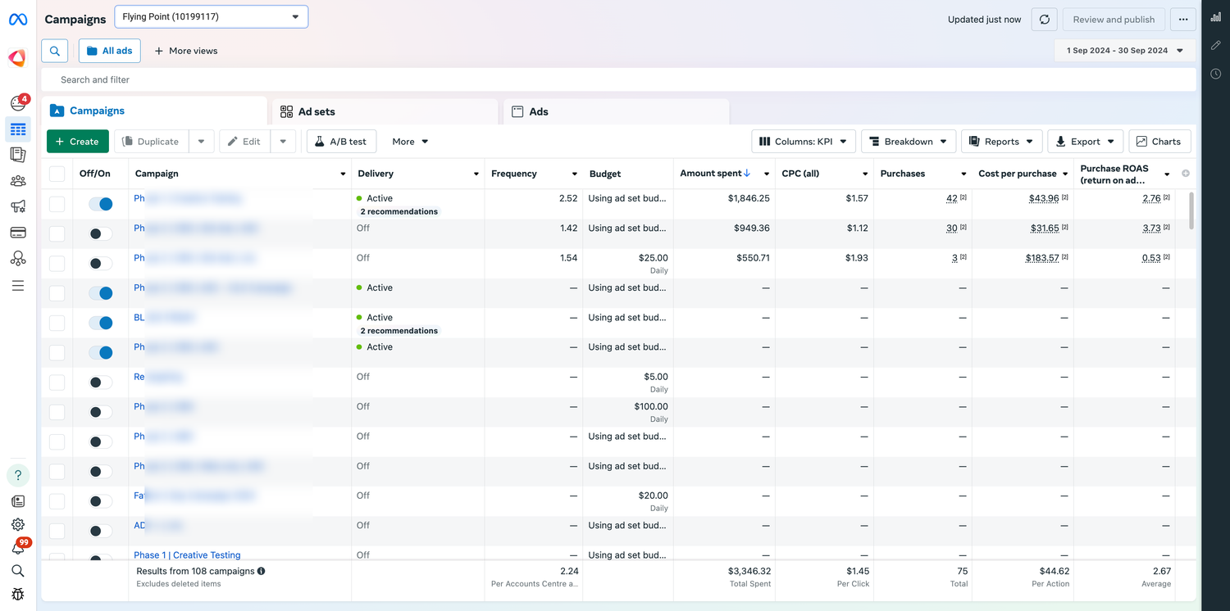Turn on the campaign that spent $949.36
1230x611 pixels.
pos(101,233)
